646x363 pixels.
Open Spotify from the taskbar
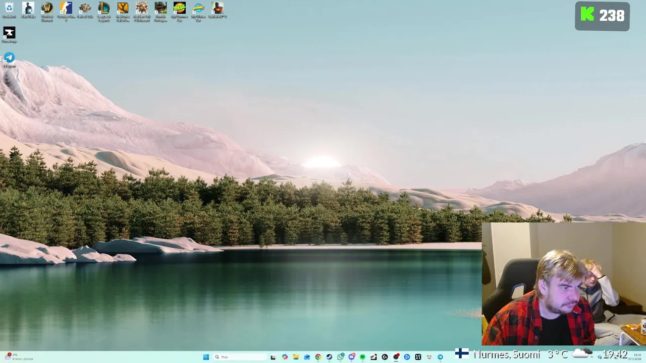coord(362,357)
